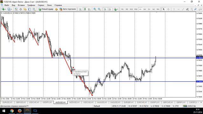The image size is (203, 114).
Task: Click the 2426/2 kb connection status
Action: 189,106
